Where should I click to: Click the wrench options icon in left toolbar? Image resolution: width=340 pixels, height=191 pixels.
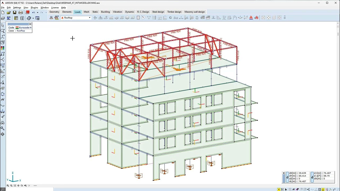tap(3, 128)
